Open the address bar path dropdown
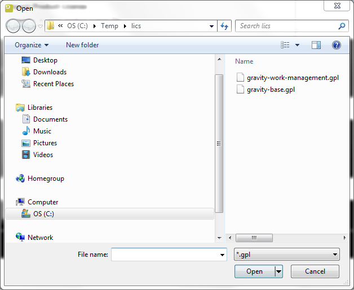354x290 pixels. click(211, 26)
